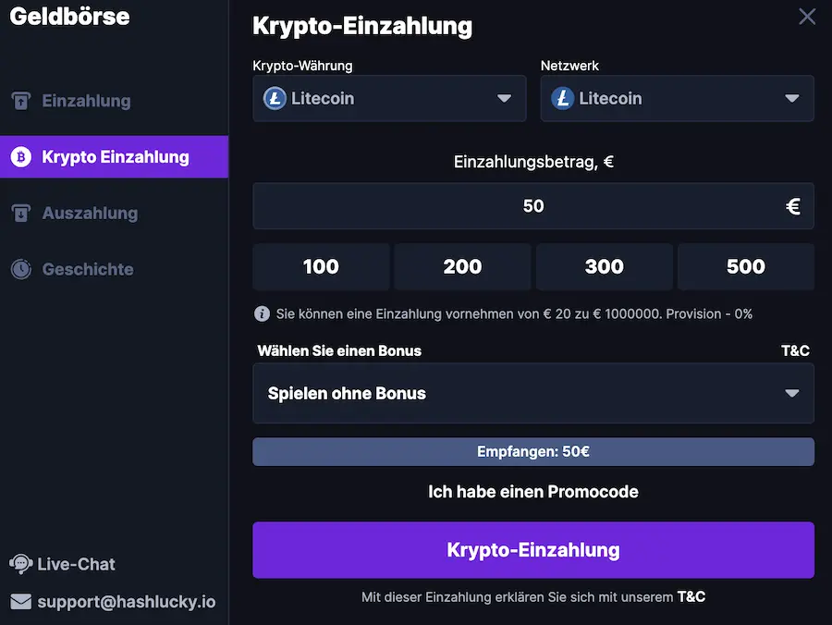Click the Litecoin coin icon in Krypto-Währung

pos(274,99)
